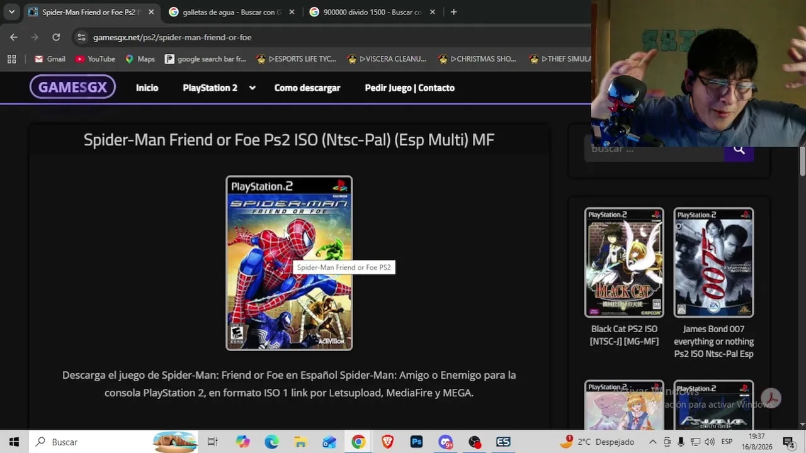Click the site search magnifier button
The image size is (806, 453).
coord(739,150)
